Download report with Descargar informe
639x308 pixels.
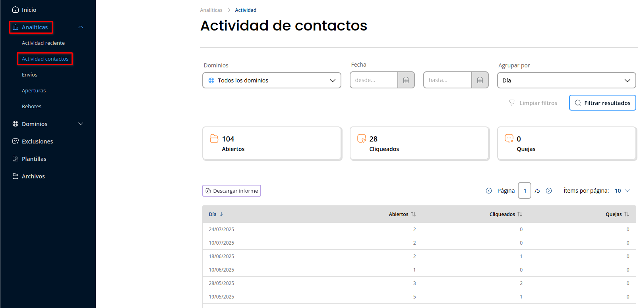[x=232, y=191]
